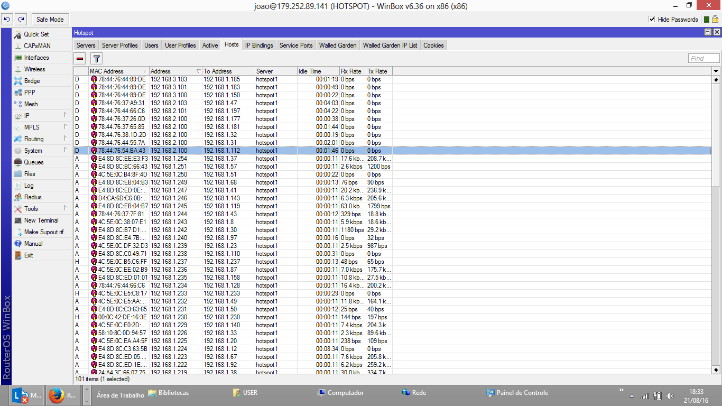Open Computador taskbar item
722x406 pixels.
(x=340, y=393)
